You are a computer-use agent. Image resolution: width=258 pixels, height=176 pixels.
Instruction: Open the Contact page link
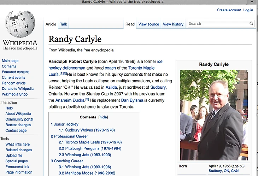click(x=16, y=130)
